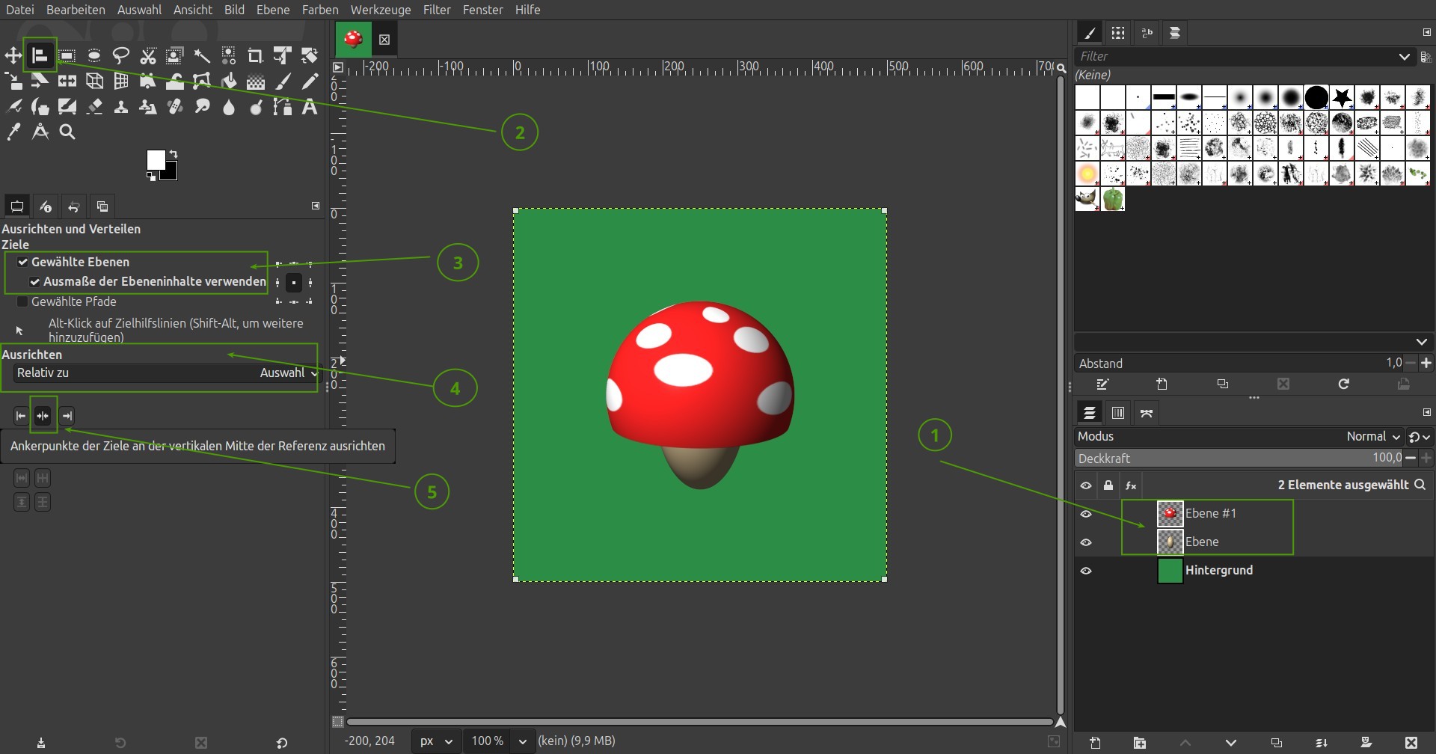Swap foreground and background colors
This screenshot has height=754, width=1436.
click(x=174, y=154)
